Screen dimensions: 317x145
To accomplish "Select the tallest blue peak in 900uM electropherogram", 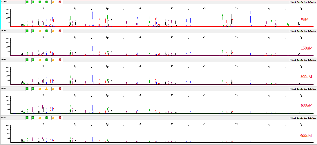I will pos(93,139).
